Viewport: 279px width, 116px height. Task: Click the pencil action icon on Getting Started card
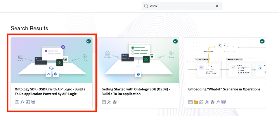click(109, 102)
